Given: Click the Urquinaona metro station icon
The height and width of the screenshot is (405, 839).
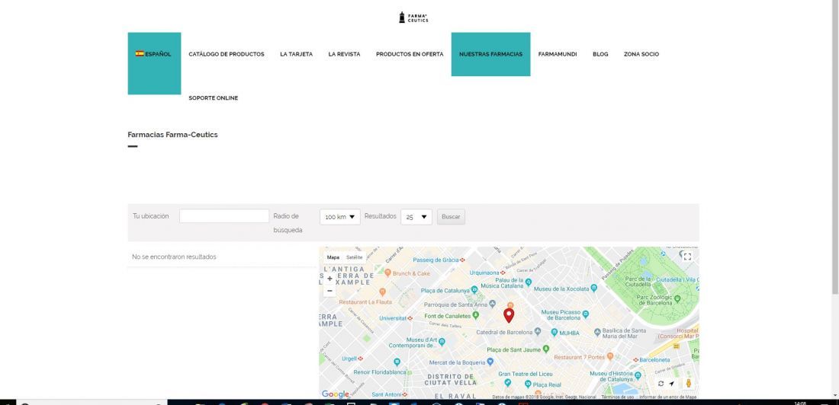Looking at the screenshot, I should [503, 273].
